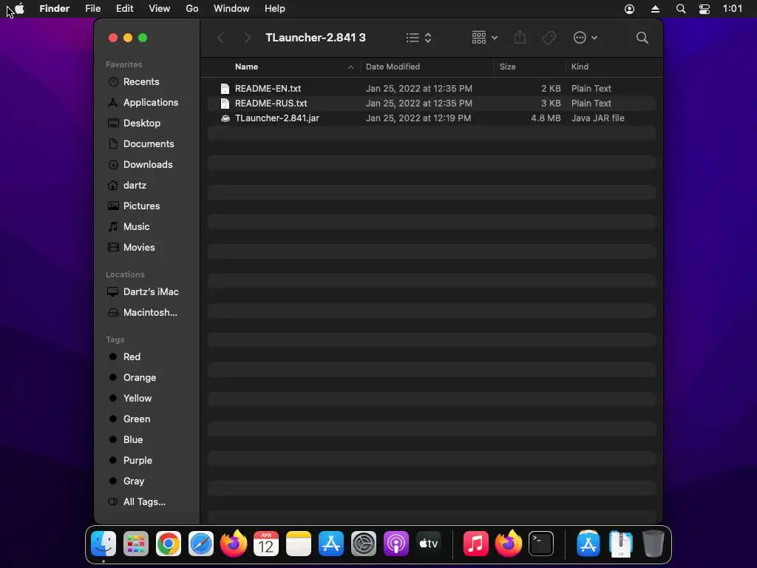Open Podcasts from the Dock

pos(396,544)
